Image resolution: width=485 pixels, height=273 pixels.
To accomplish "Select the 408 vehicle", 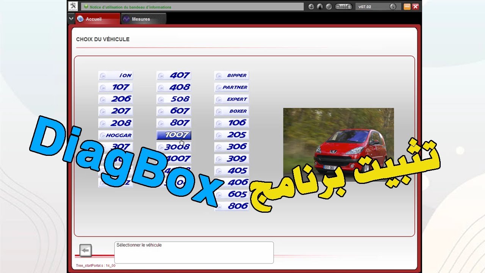I will click(x=174, y=87).
